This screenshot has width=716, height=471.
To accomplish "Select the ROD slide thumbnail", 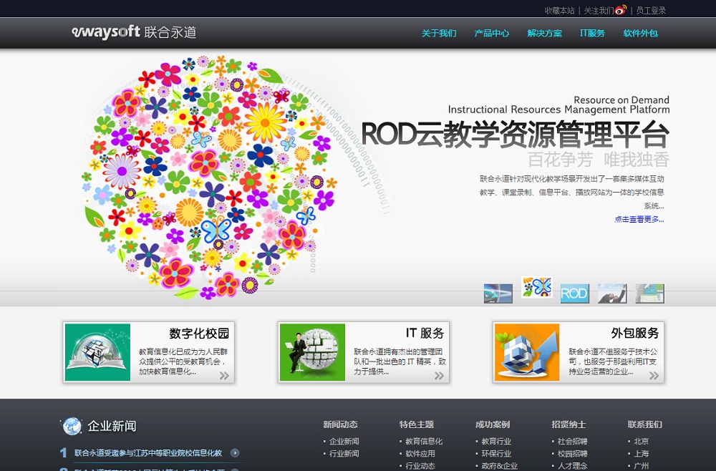I will tap(574, 293).
